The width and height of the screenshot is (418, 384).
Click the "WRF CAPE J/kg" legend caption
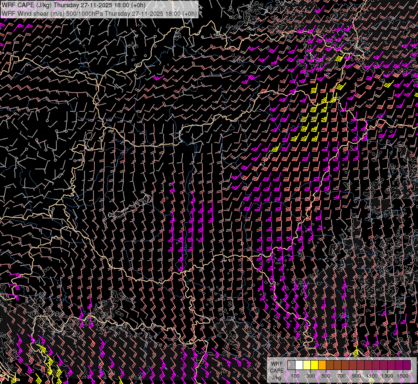[x=277, y=370]
